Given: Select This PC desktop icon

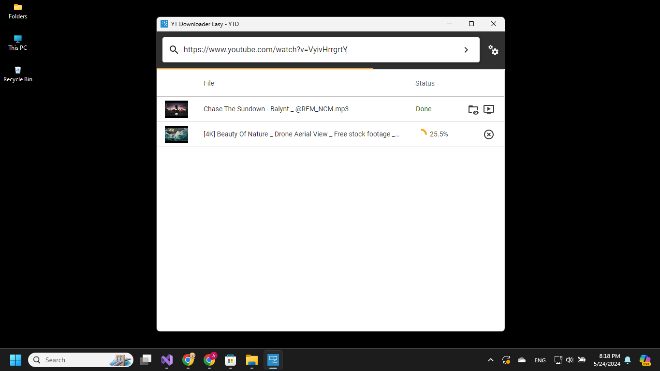Looking at the screenshot, I should (18, 43).
